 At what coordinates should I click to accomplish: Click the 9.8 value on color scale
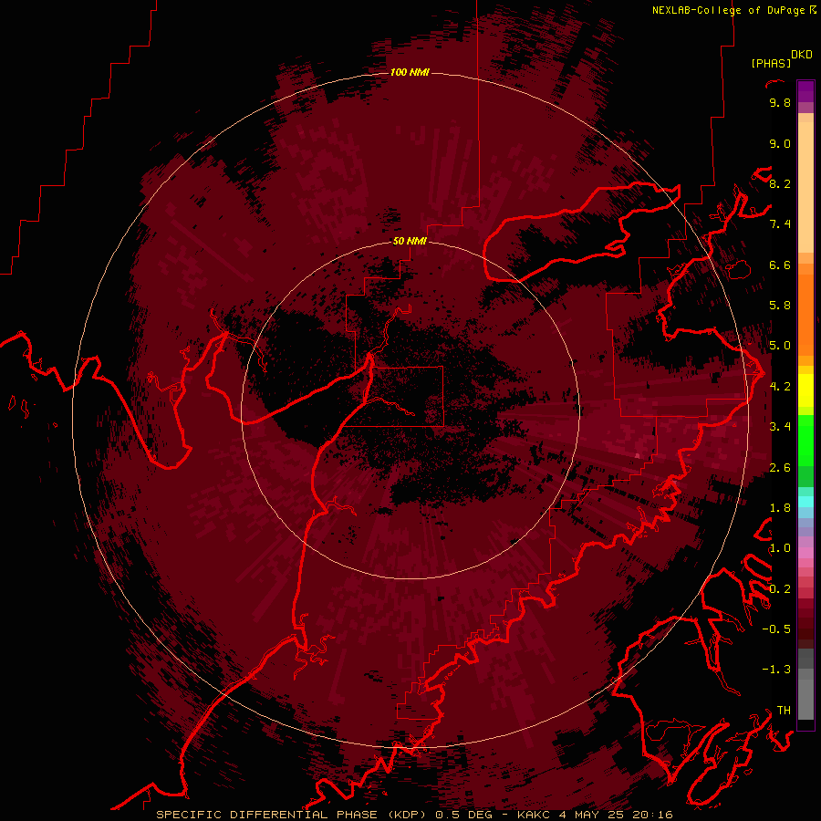click(780, 103)
